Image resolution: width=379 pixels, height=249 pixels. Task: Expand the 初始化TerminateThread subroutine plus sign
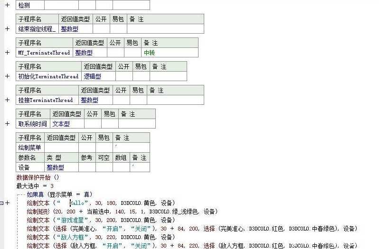[8, 76]
